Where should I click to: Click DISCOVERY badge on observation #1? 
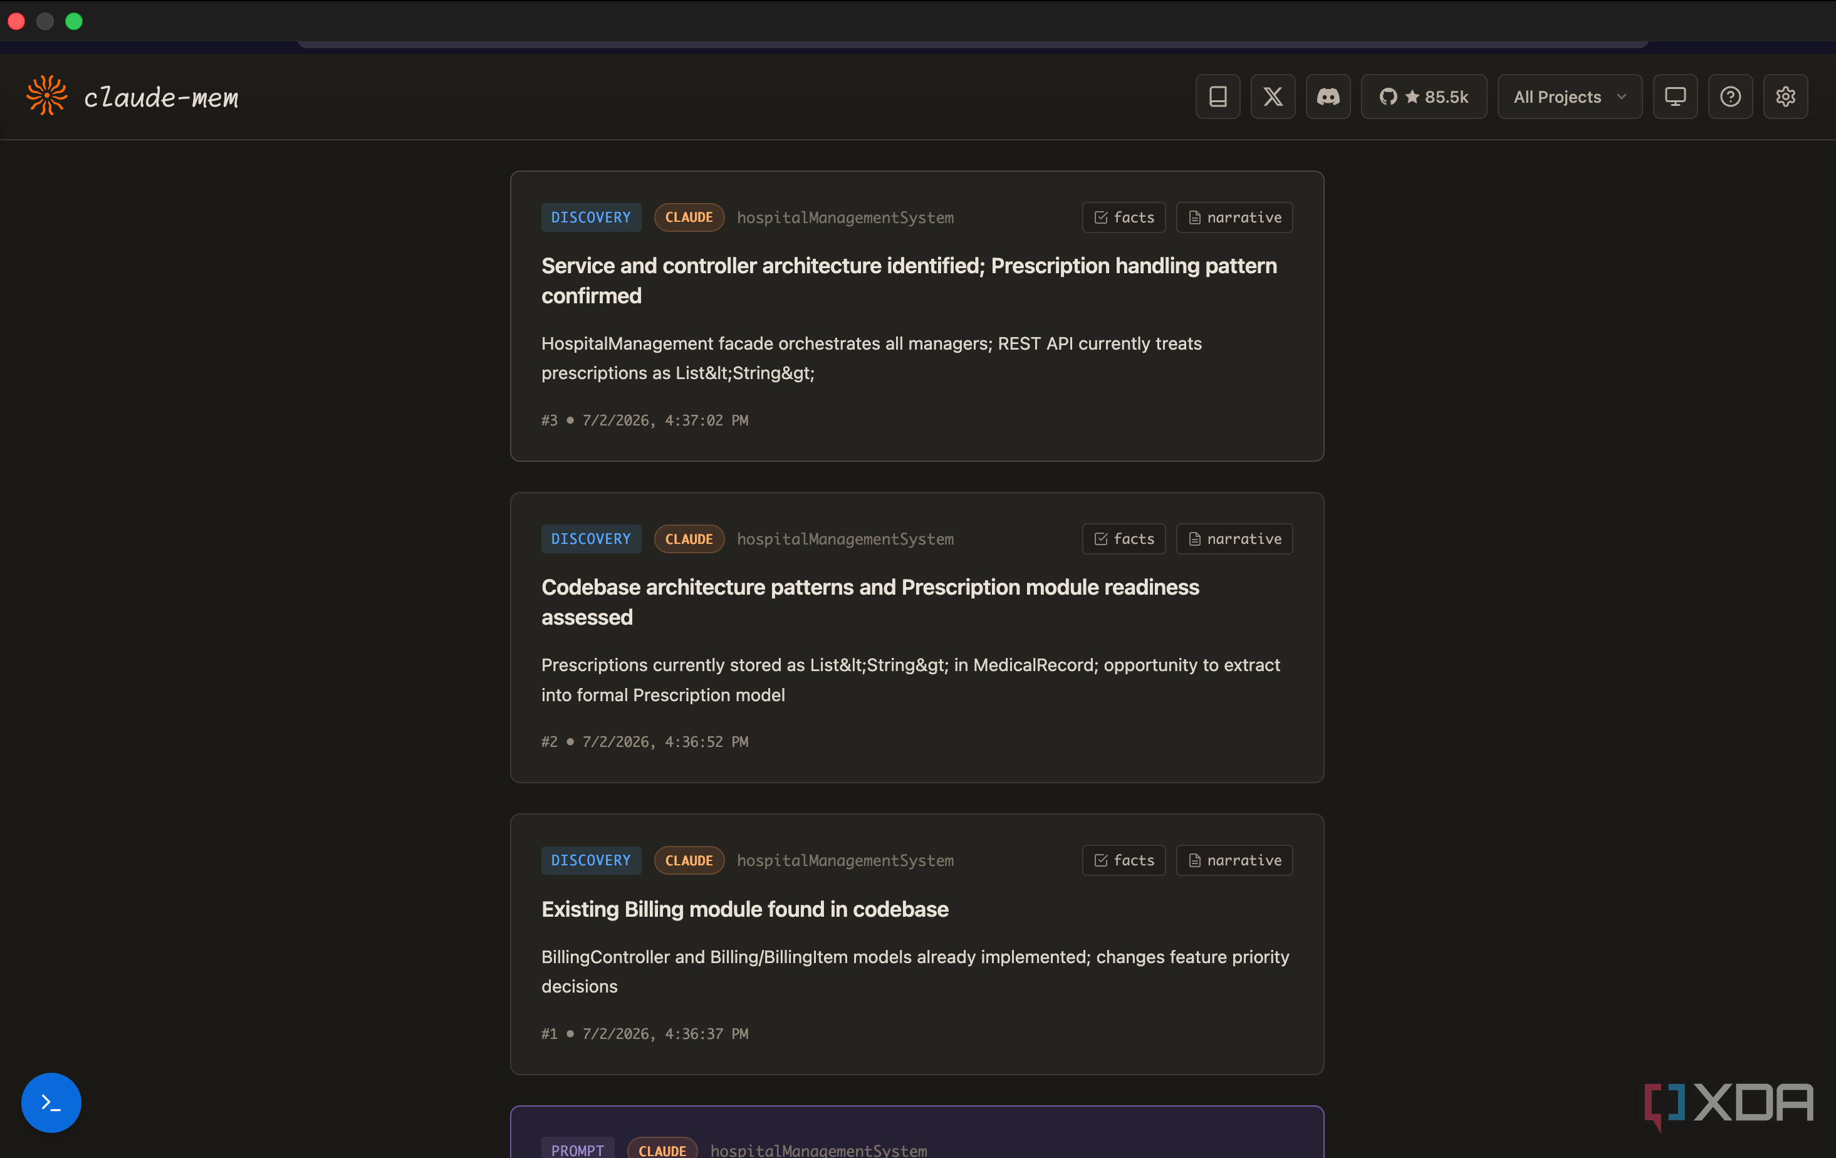[x=591, y=860]
